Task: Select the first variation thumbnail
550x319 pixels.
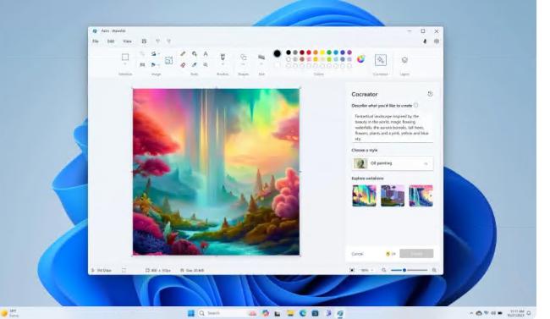Action: click(x=364, y=195)
